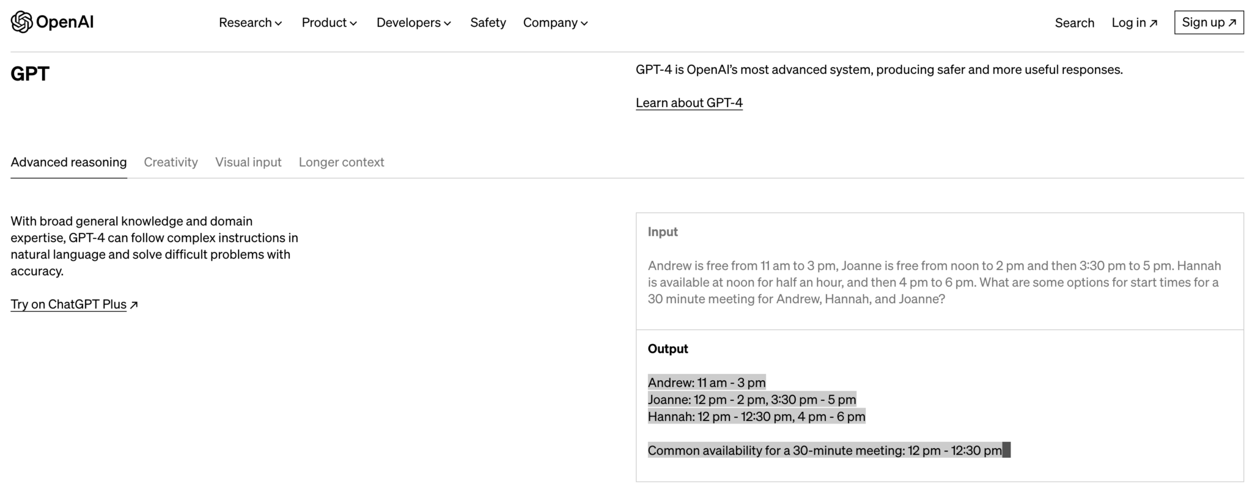Click the highlighted Output common availability line
Viewport: 1252px width, 492px height.
pos(829,450)
